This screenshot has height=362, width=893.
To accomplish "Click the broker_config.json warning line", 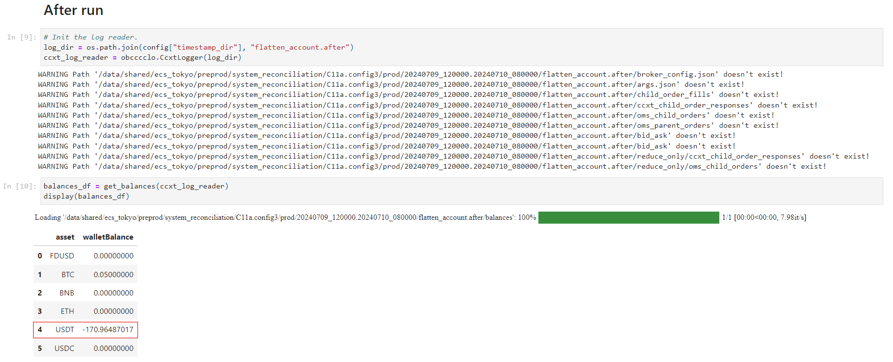I will point(411,74).
